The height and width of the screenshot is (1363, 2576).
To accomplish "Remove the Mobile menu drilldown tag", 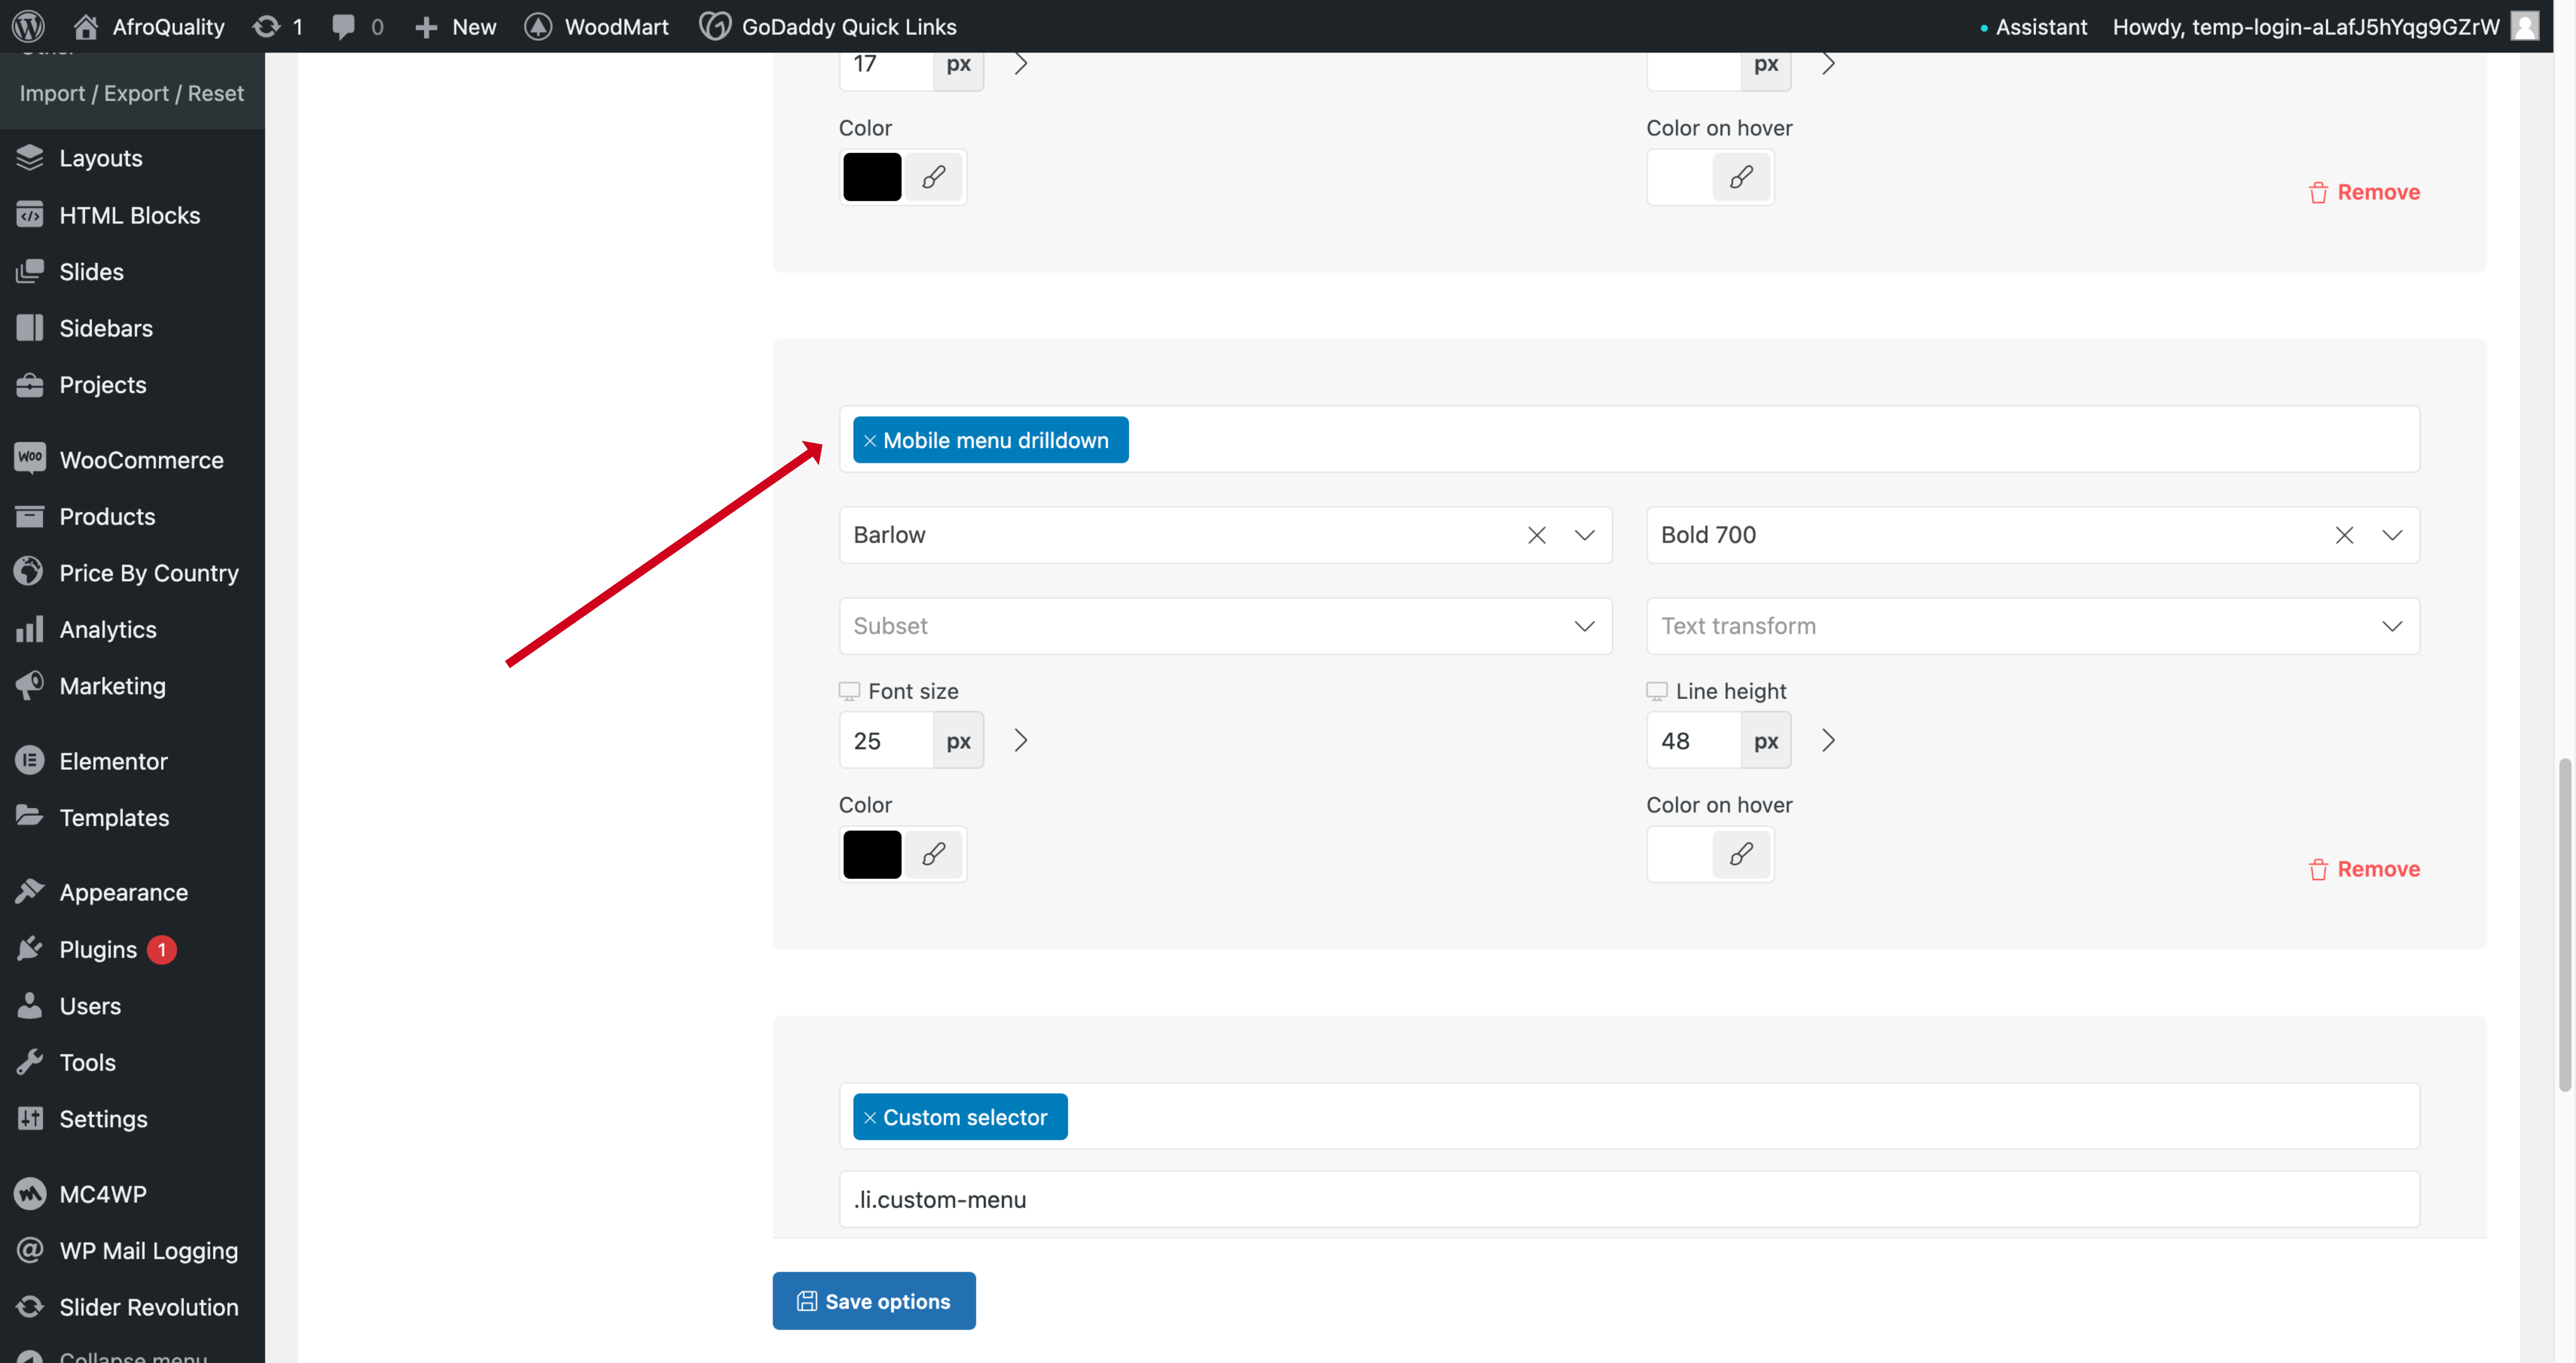I will tap(870, 441).
